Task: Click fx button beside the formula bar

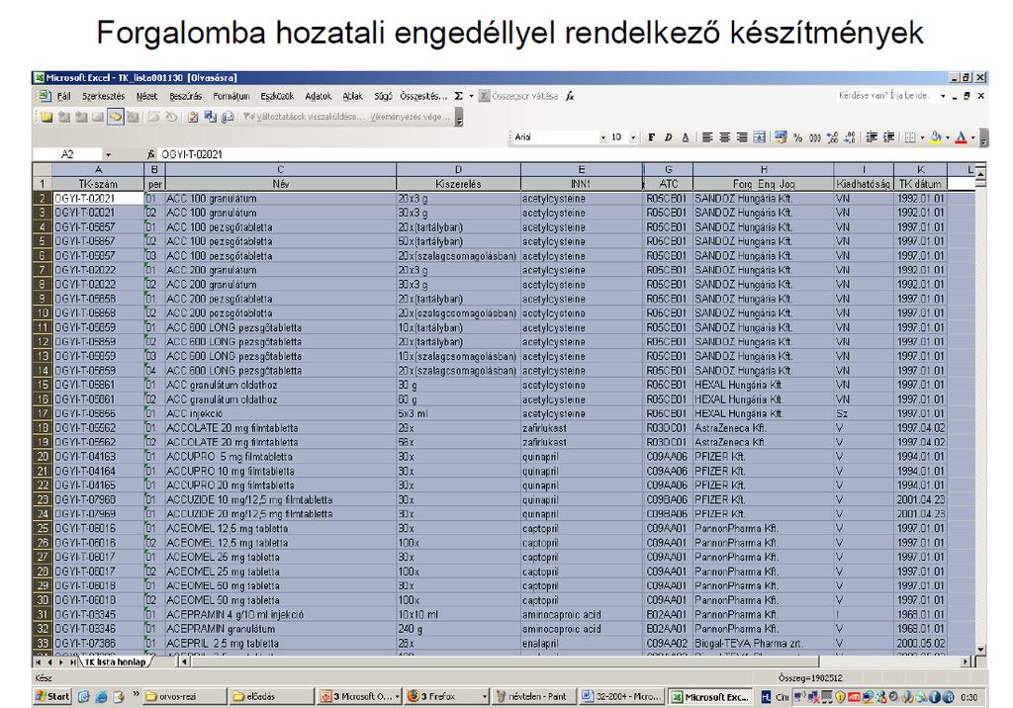Action: tap(151, 154)
